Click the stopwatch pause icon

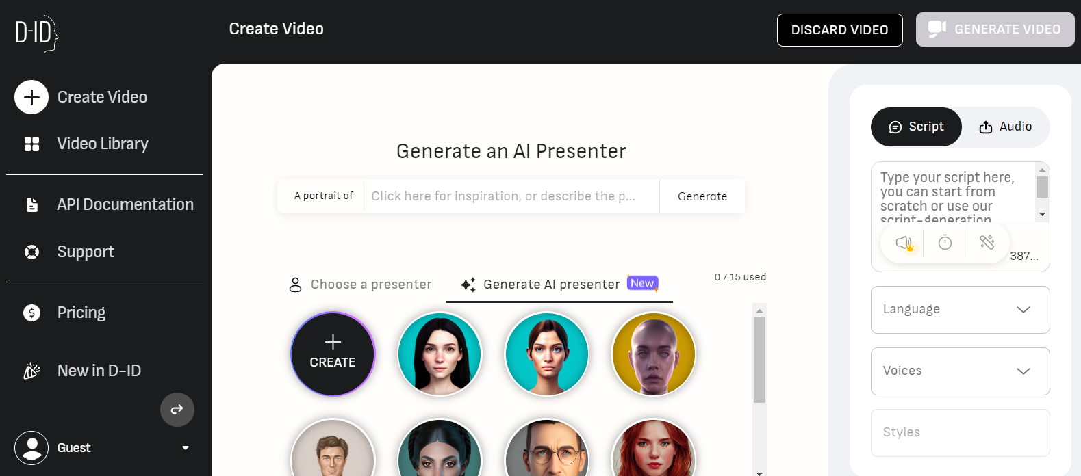(945, 243)
